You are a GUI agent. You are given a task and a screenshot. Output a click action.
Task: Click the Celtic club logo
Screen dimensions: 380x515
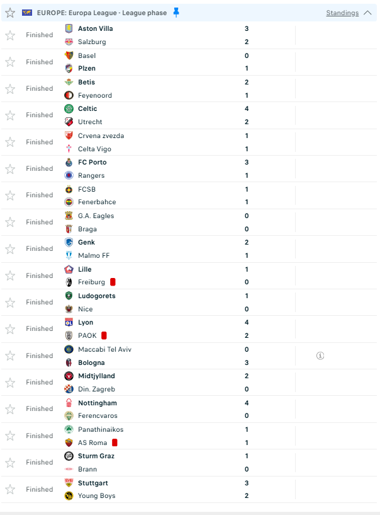pos(69,108)
